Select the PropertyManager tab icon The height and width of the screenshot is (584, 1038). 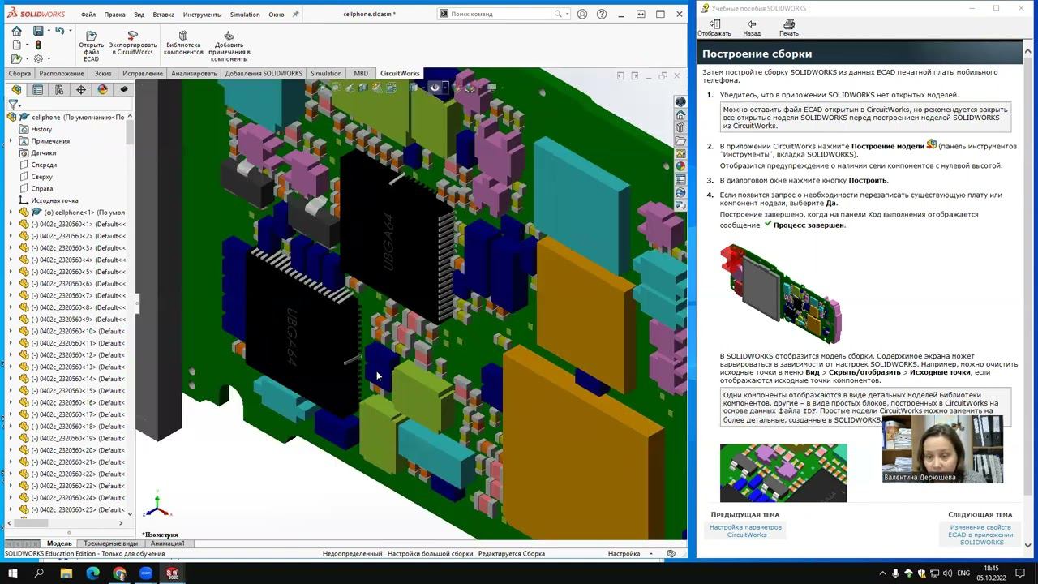37,89
